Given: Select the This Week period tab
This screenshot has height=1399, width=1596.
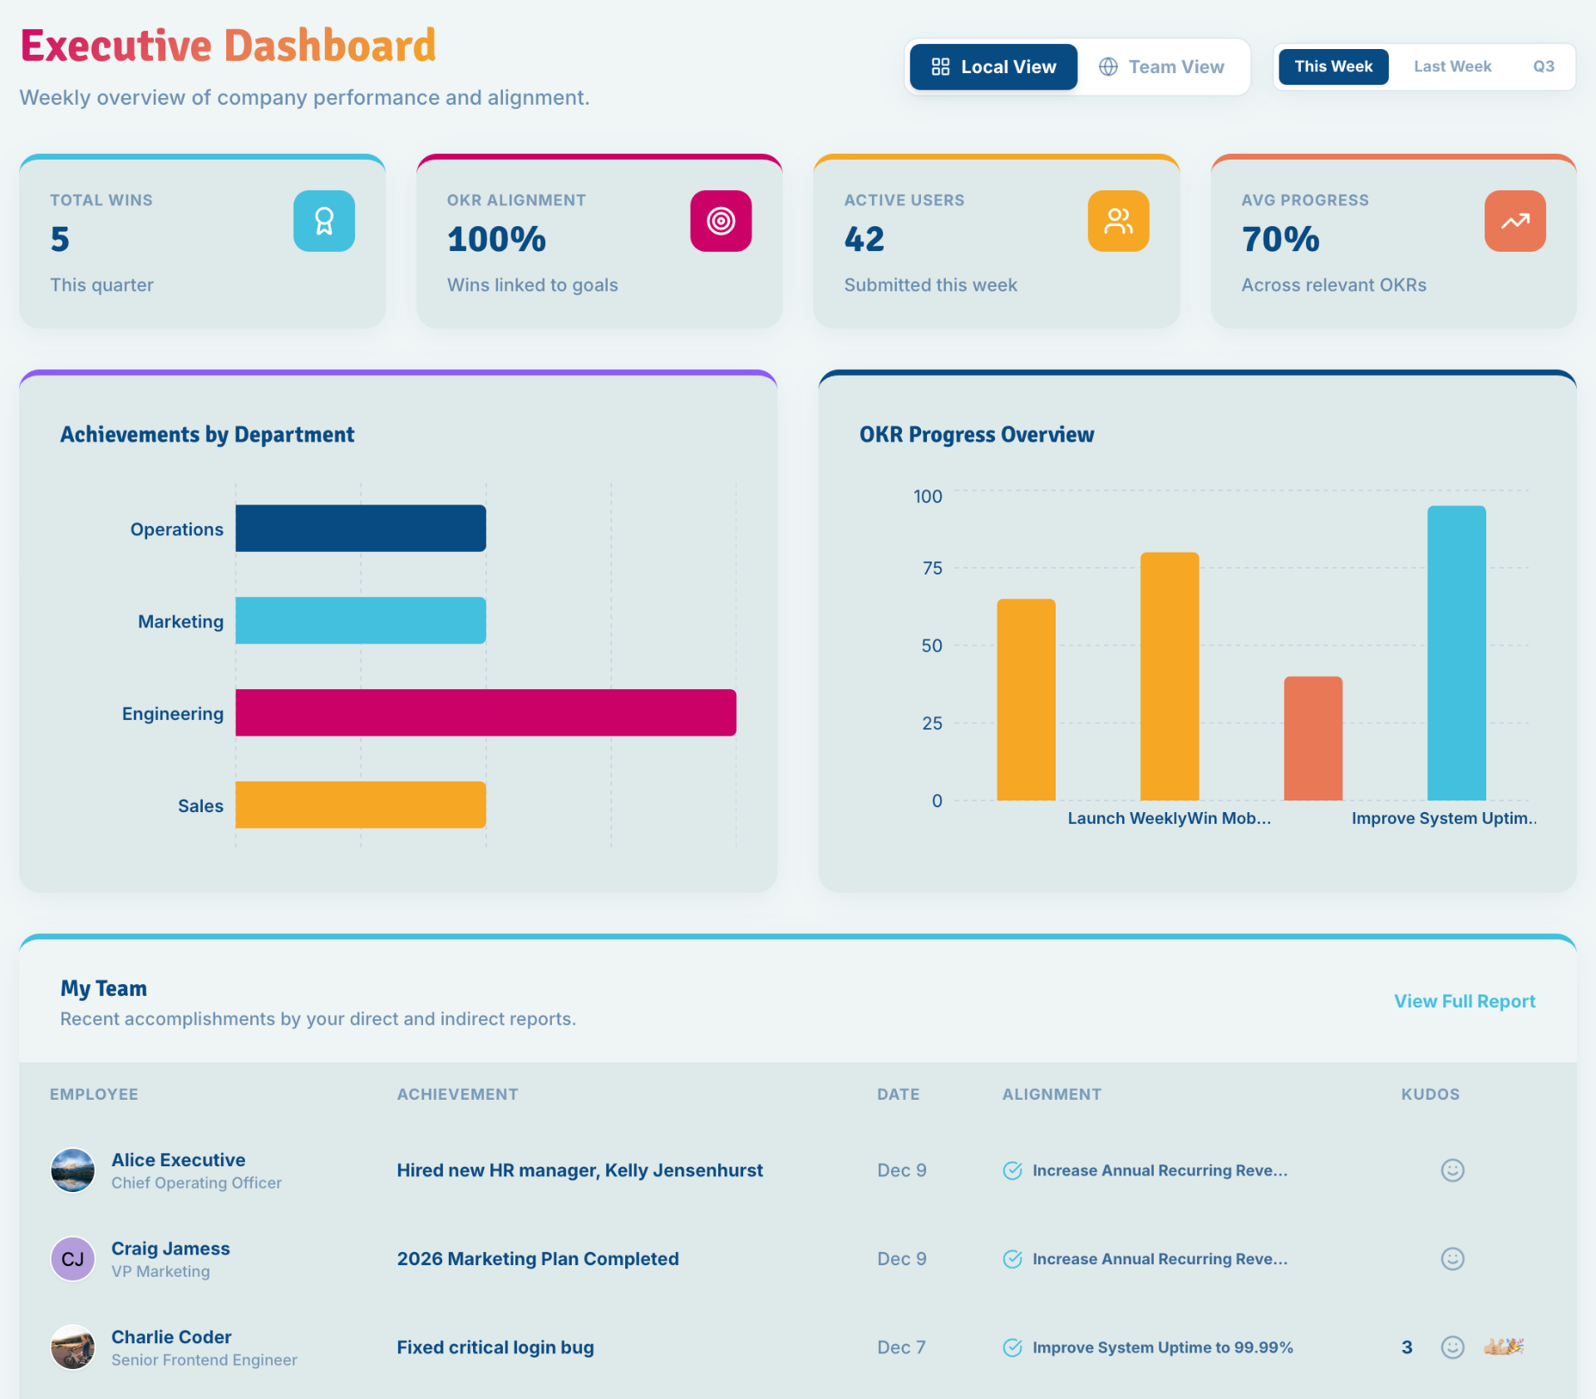Looking at the screenshot, I should tap(1333, 67).
